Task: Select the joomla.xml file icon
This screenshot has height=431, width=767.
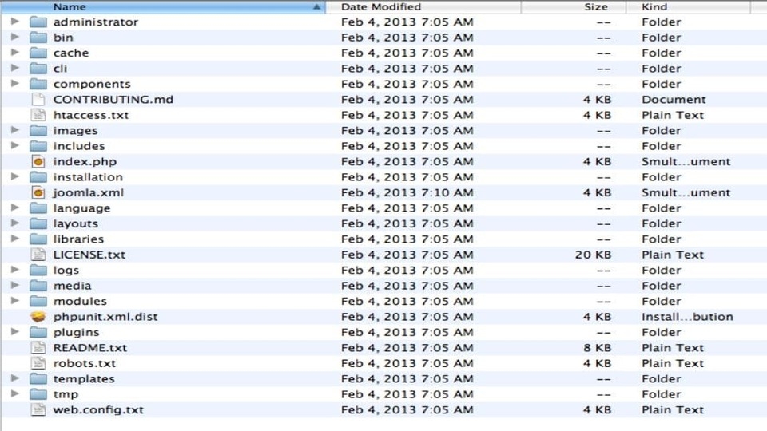Action: pyautogui.click(x=38, y=192)
